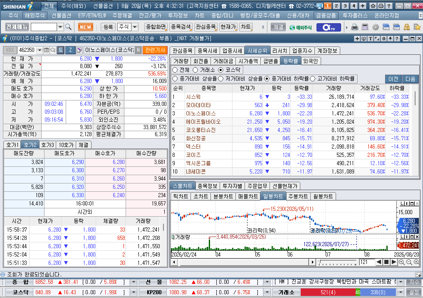The image size is (423, 298).
Task: Click the orange 관련기사 button
Action: pos(155,50)
